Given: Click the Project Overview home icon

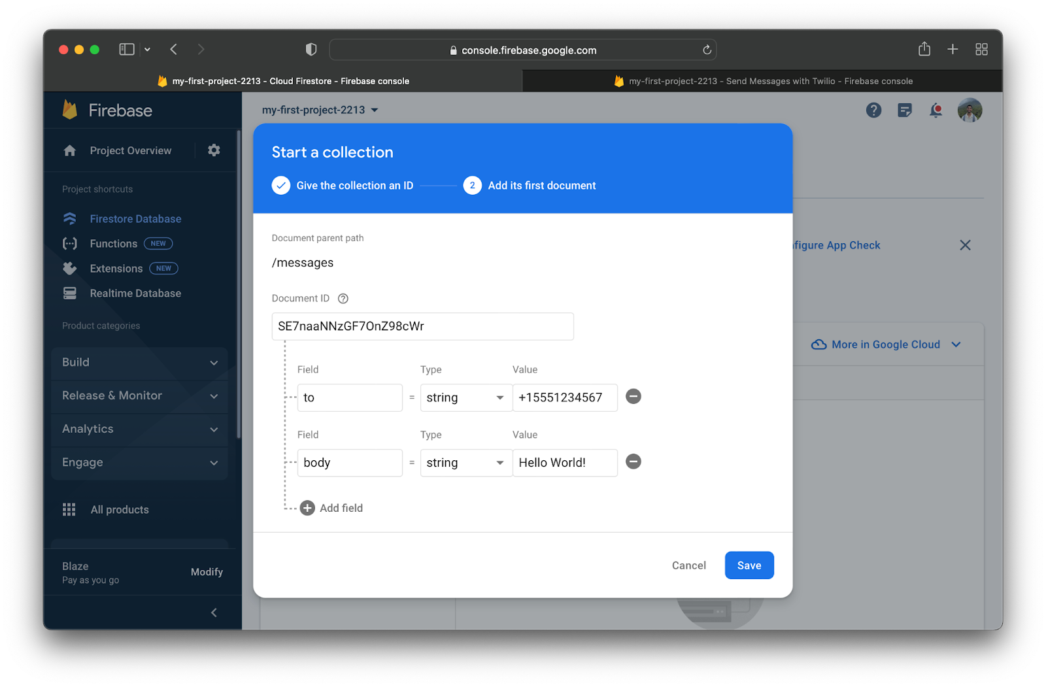Looking at the screenshot, I should [x=70, y=150].
